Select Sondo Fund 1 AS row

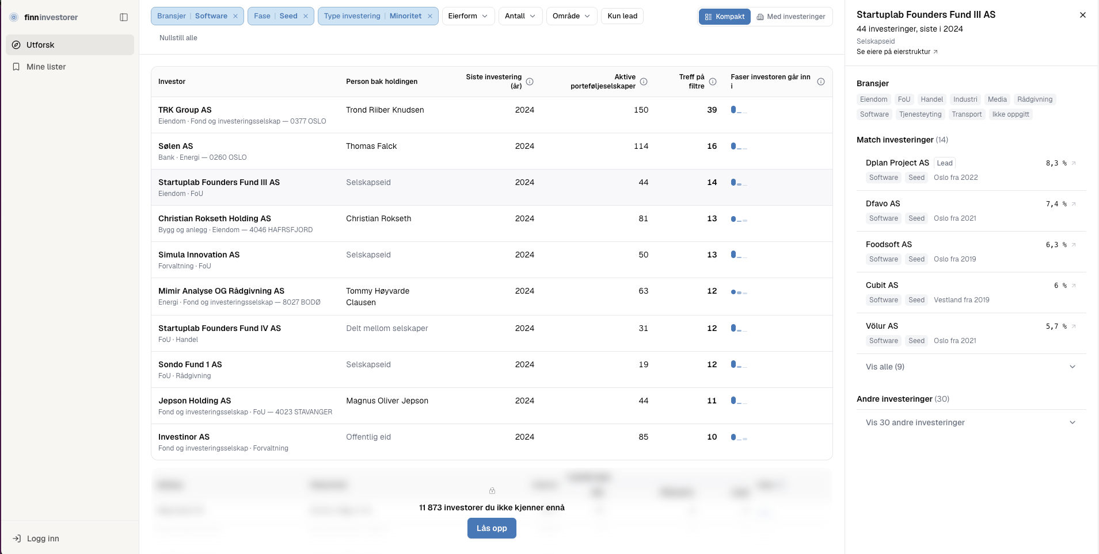[x=492, y=370]
